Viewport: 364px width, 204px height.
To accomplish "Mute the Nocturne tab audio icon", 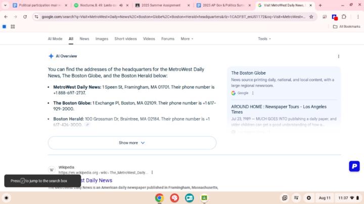I will 121,6.
